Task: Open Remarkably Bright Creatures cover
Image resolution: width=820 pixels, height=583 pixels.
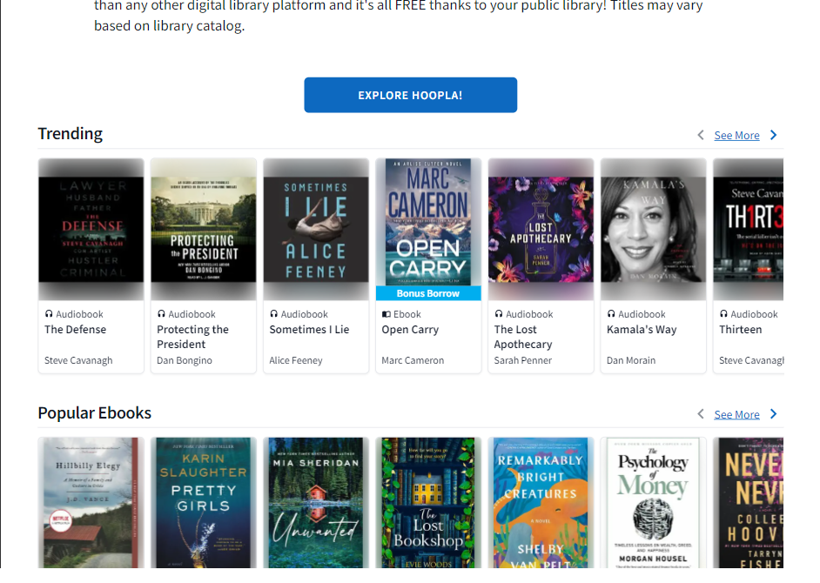Action: 541,502
